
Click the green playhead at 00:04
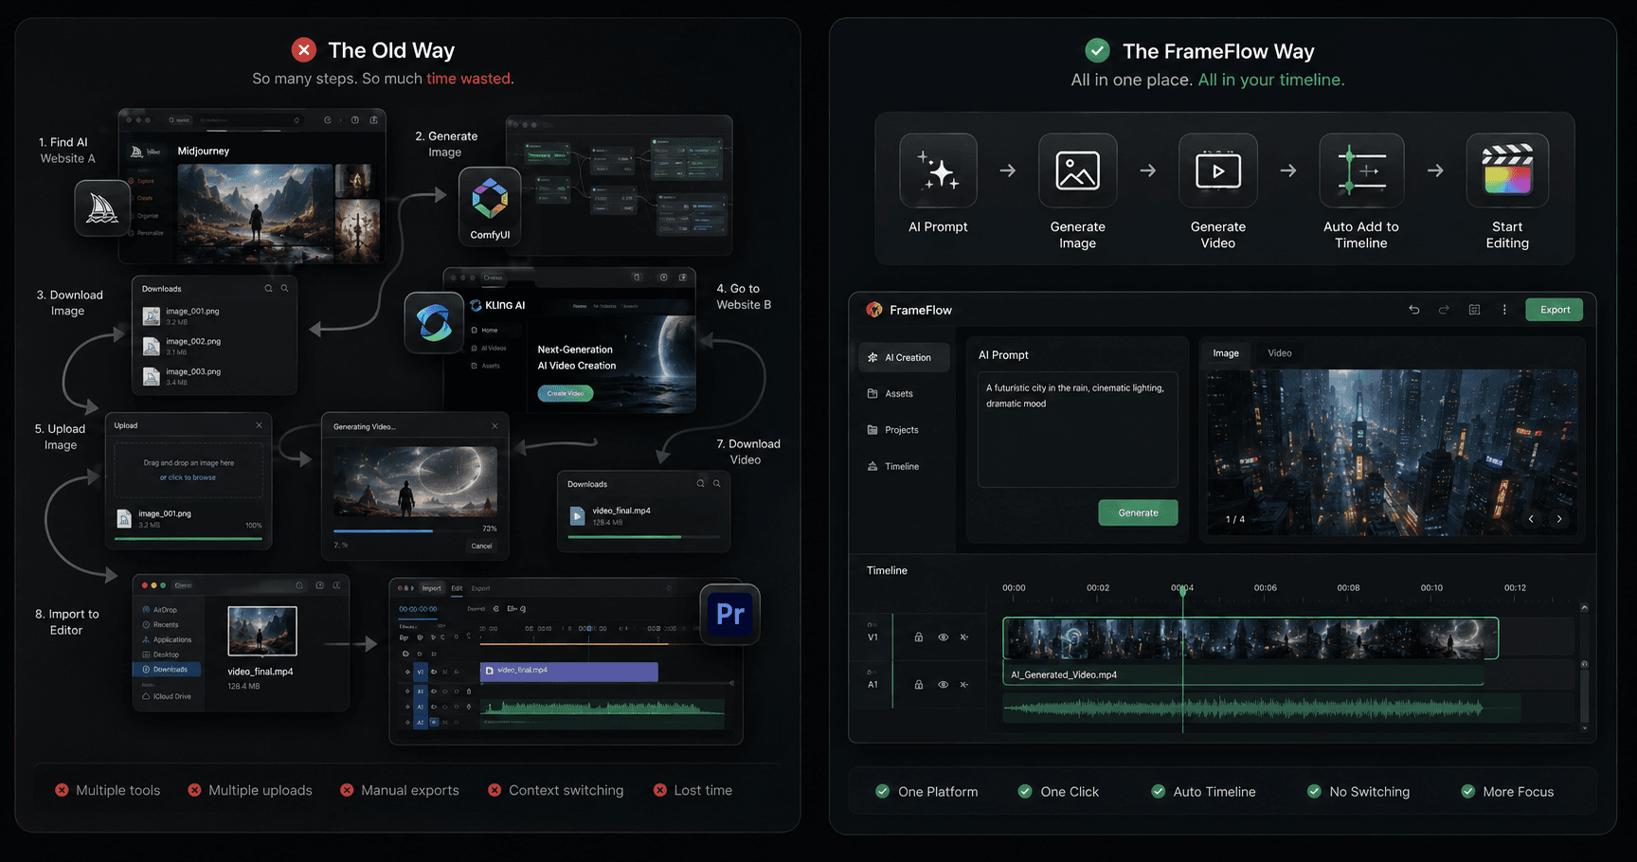(1182, 591)
